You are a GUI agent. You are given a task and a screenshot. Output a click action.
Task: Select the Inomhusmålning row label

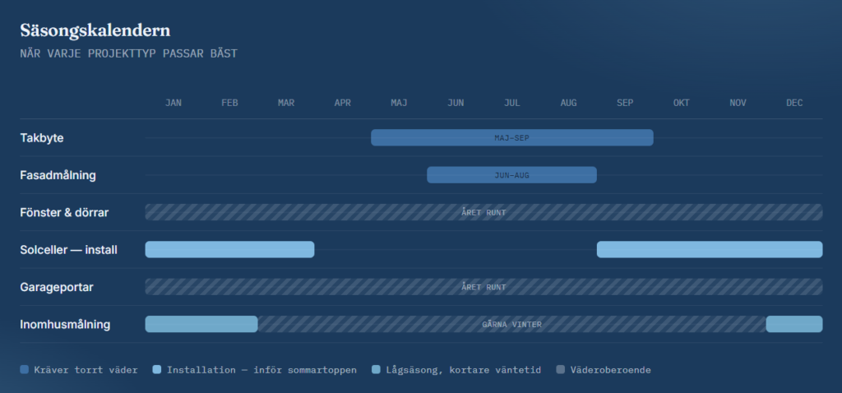(65, 324)
